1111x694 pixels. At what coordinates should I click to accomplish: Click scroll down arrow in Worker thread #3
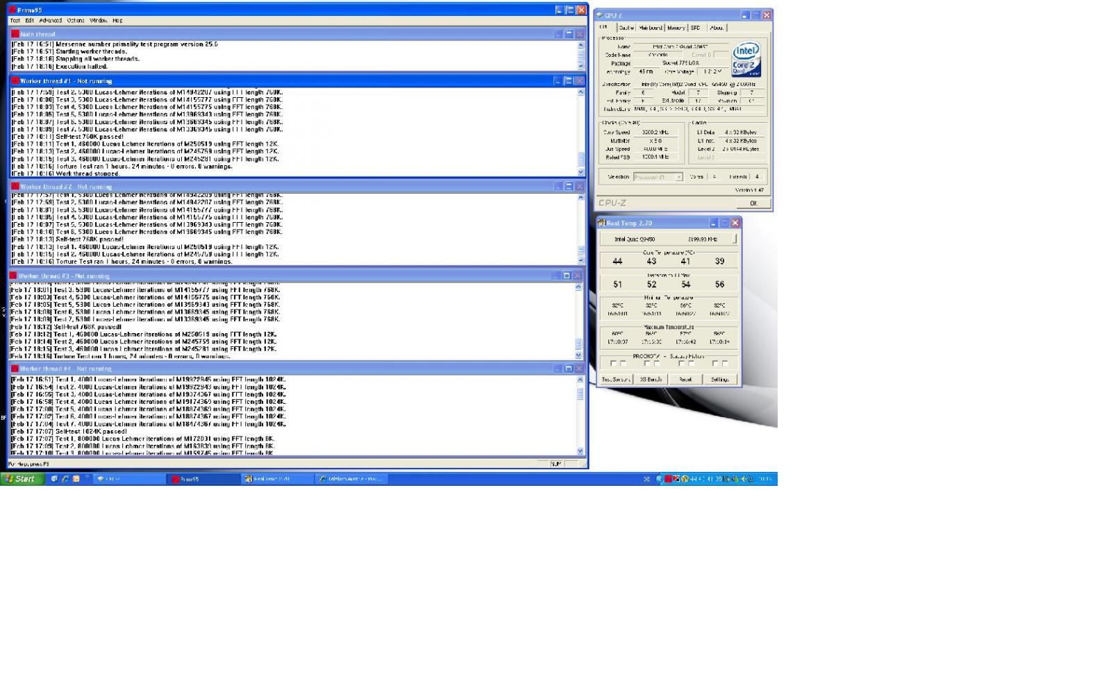[579, 356]
